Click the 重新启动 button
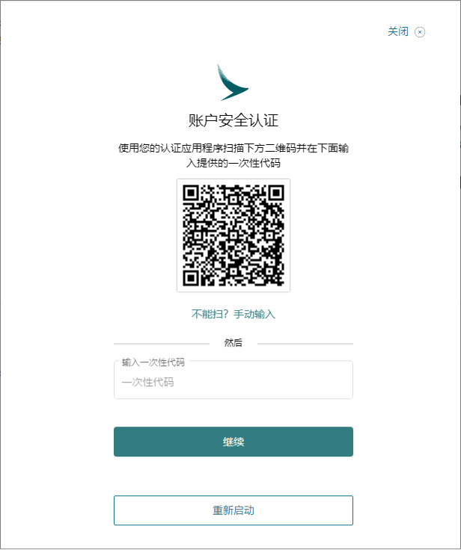This screenshot has width=461, height=550. point(233,510)
